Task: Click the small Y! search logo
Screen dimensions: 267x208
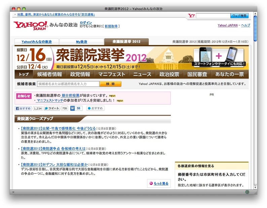Action: pos(191,16)
